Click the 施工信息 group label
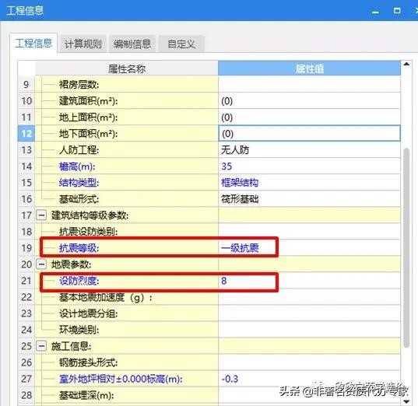 coord(71,346)
